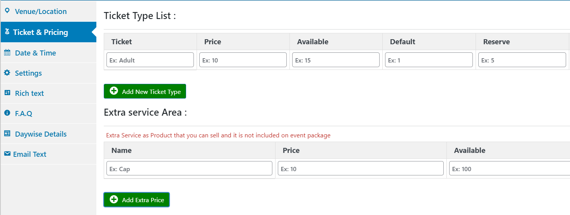
Task: Click the Add New Ticket Type button
Action: [x=145, y=91]
